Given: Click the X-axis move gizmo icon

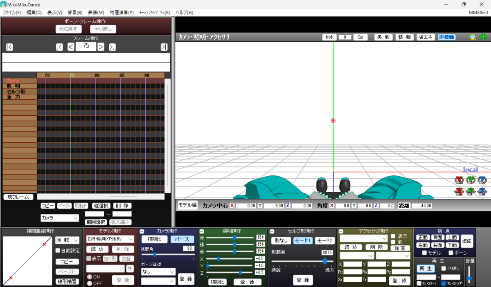Looking at the screenshot, I should (459, 191).
